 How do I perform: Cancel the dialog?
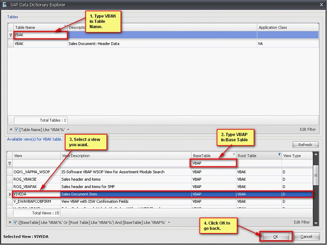[x=306, y=237]
